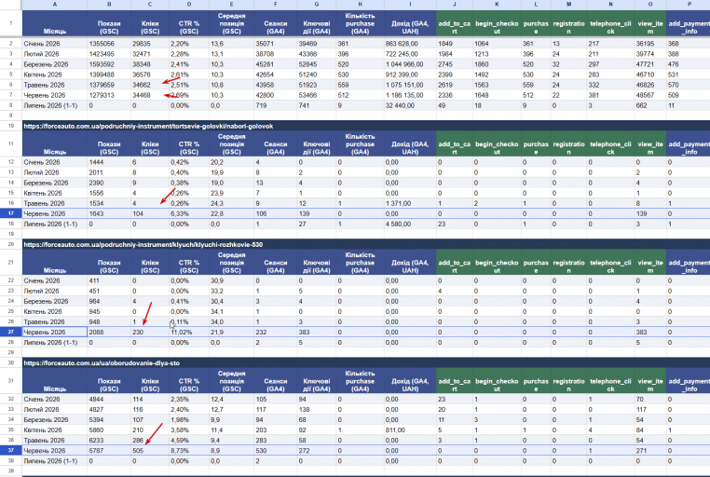Click cell with value 48567

[649, 95]
